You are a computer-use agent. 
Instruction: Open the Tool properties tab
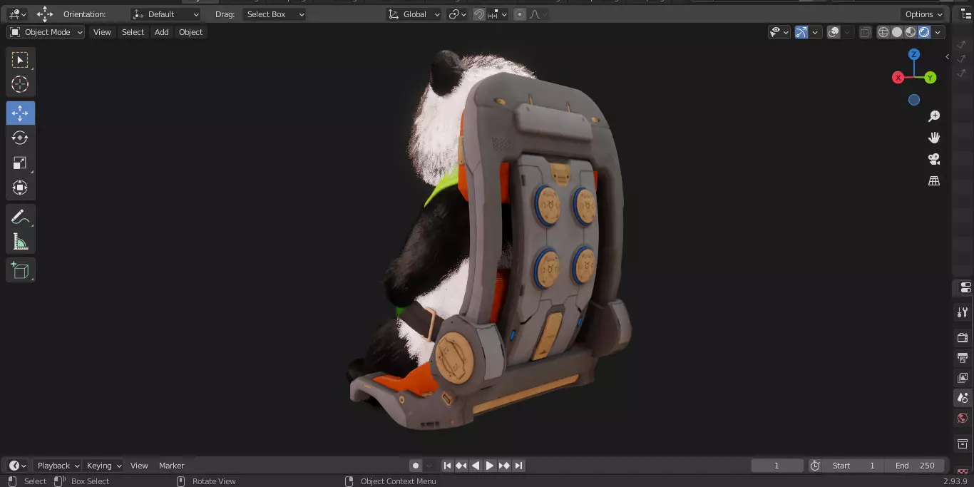[x=963, y=312]
